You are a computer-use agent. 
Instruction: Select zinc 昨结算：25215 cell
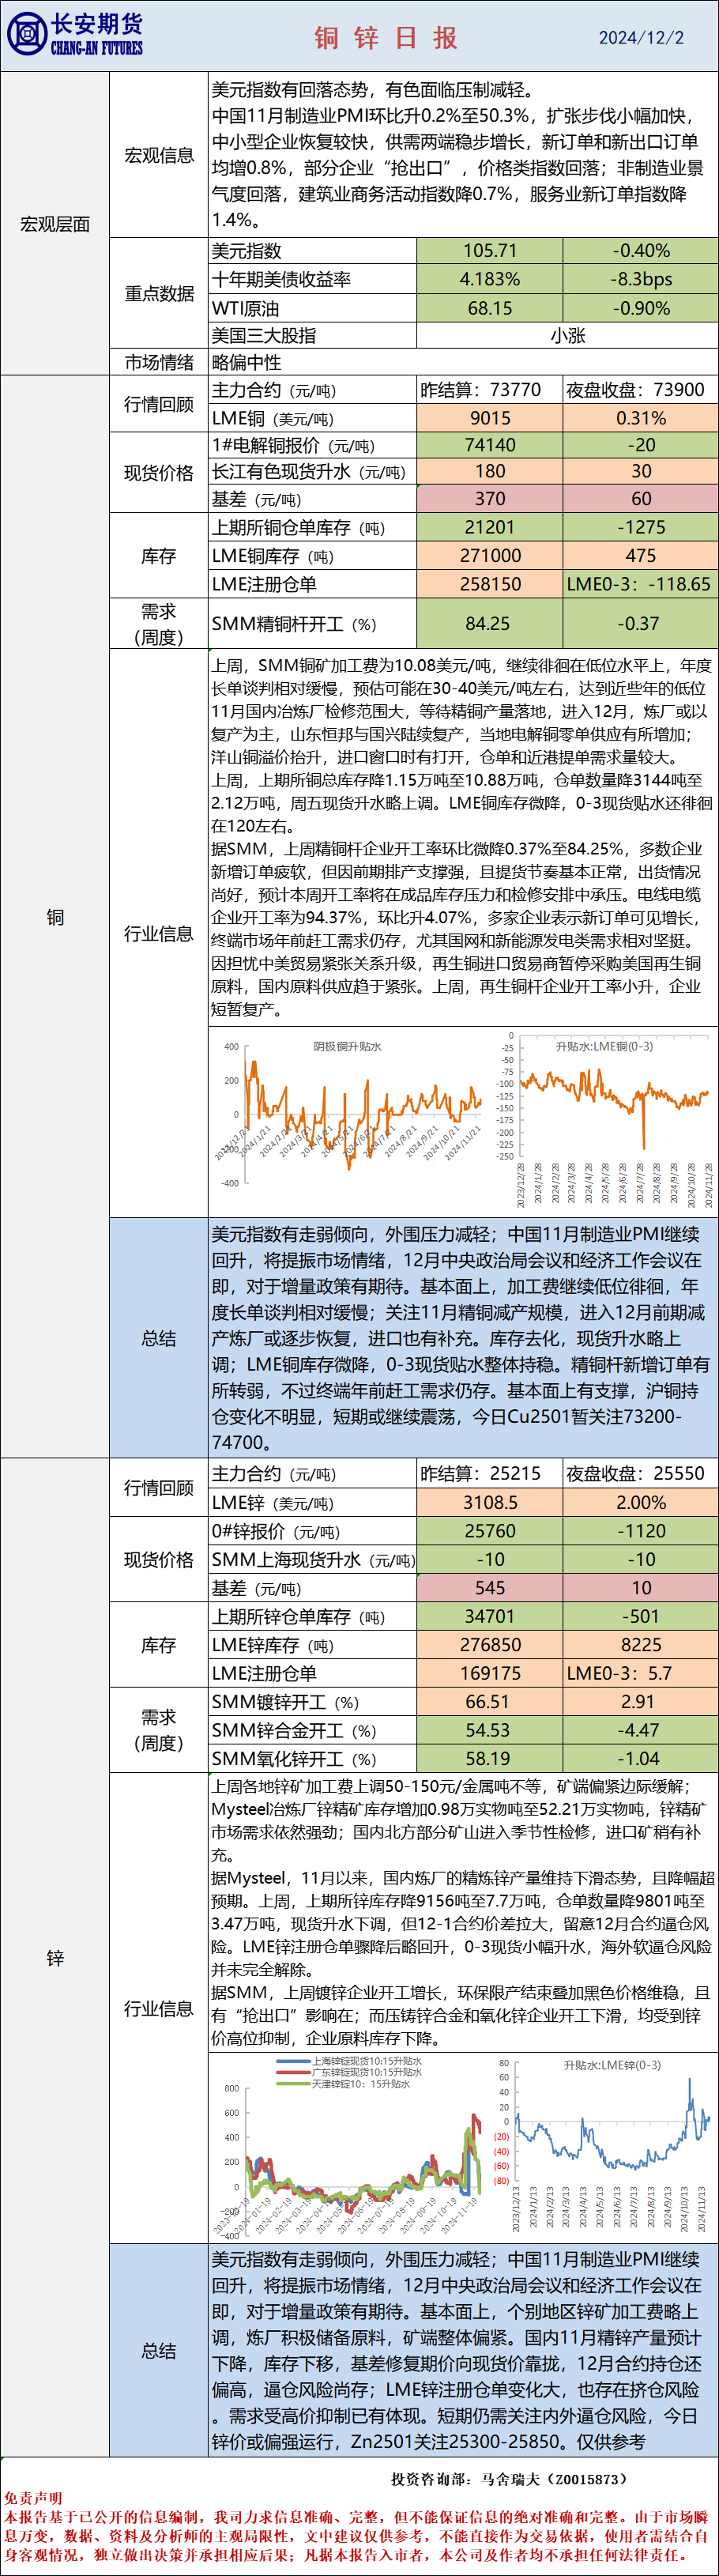(x=490, y=1473)
